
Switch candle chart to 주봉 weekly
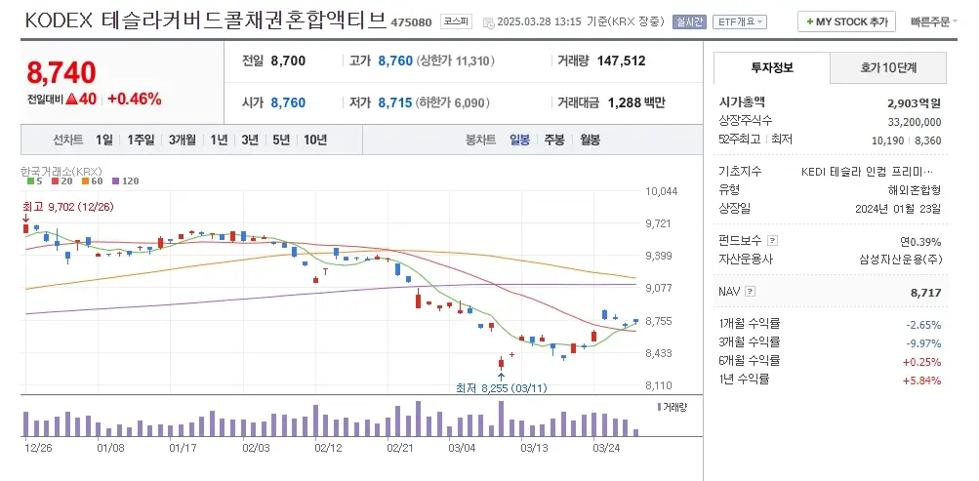pos(554,140)
